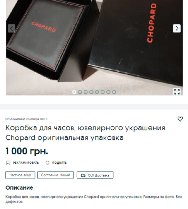Viewport: 188px width, 209px height.
Task: Select the first gallery dot
Action: point(74,92)
